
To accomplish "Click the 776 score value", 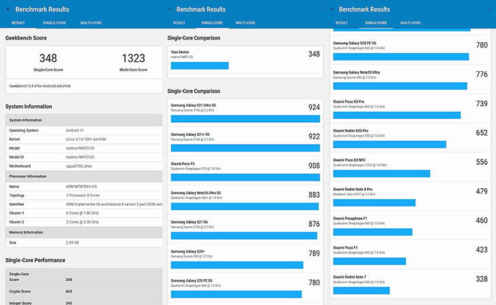I will click(482, 74).
